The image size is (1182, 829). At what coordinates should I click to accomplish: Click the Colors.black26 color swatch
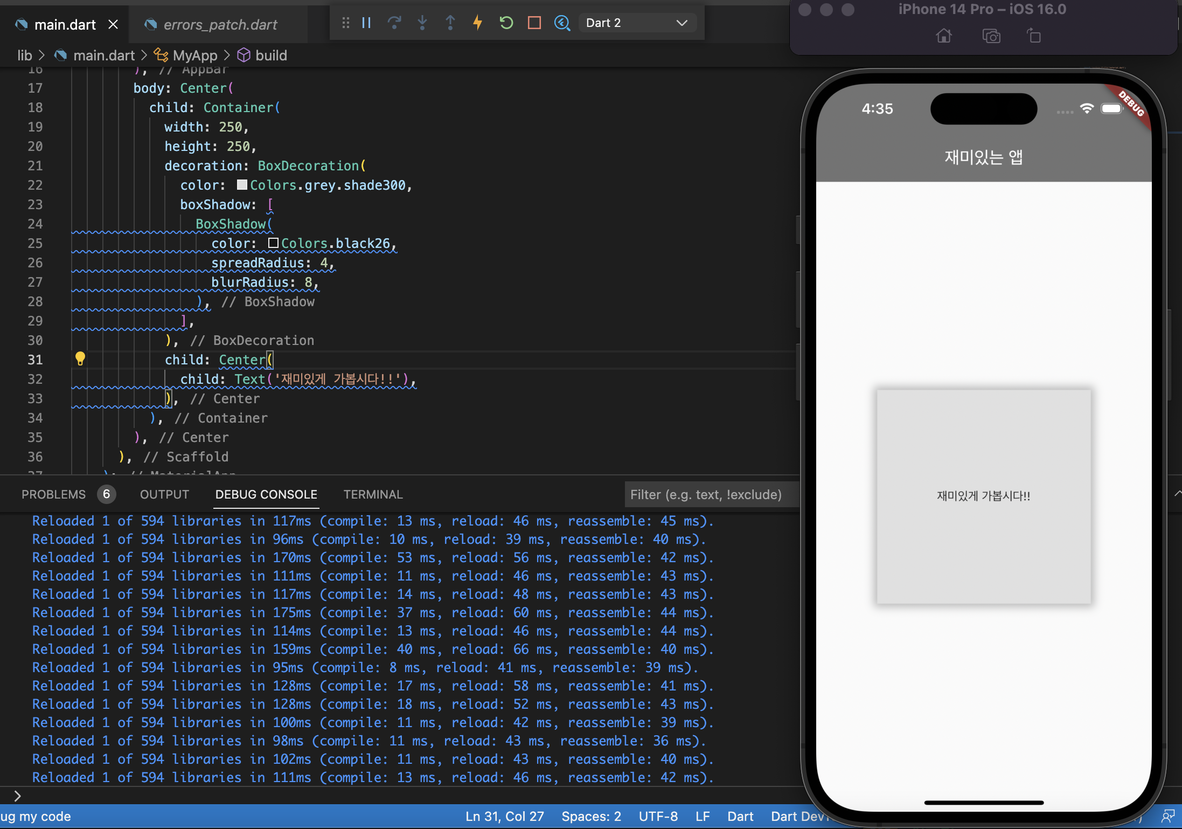click(x=273, y=243)
